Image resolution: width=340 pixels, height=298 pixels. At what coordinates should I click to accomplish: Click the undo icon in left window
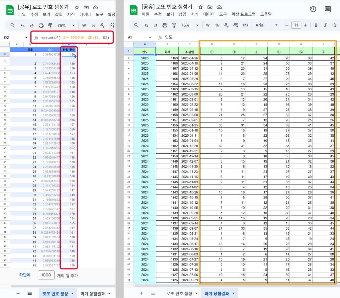23,25
